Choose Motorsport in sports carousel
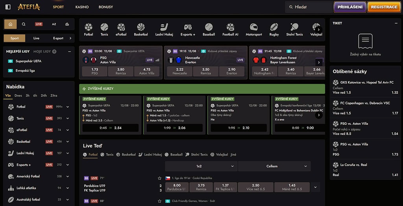Viewport: 403px width, 206px height. [254, 29]
